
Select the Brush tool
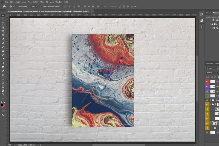click(3, 47)
